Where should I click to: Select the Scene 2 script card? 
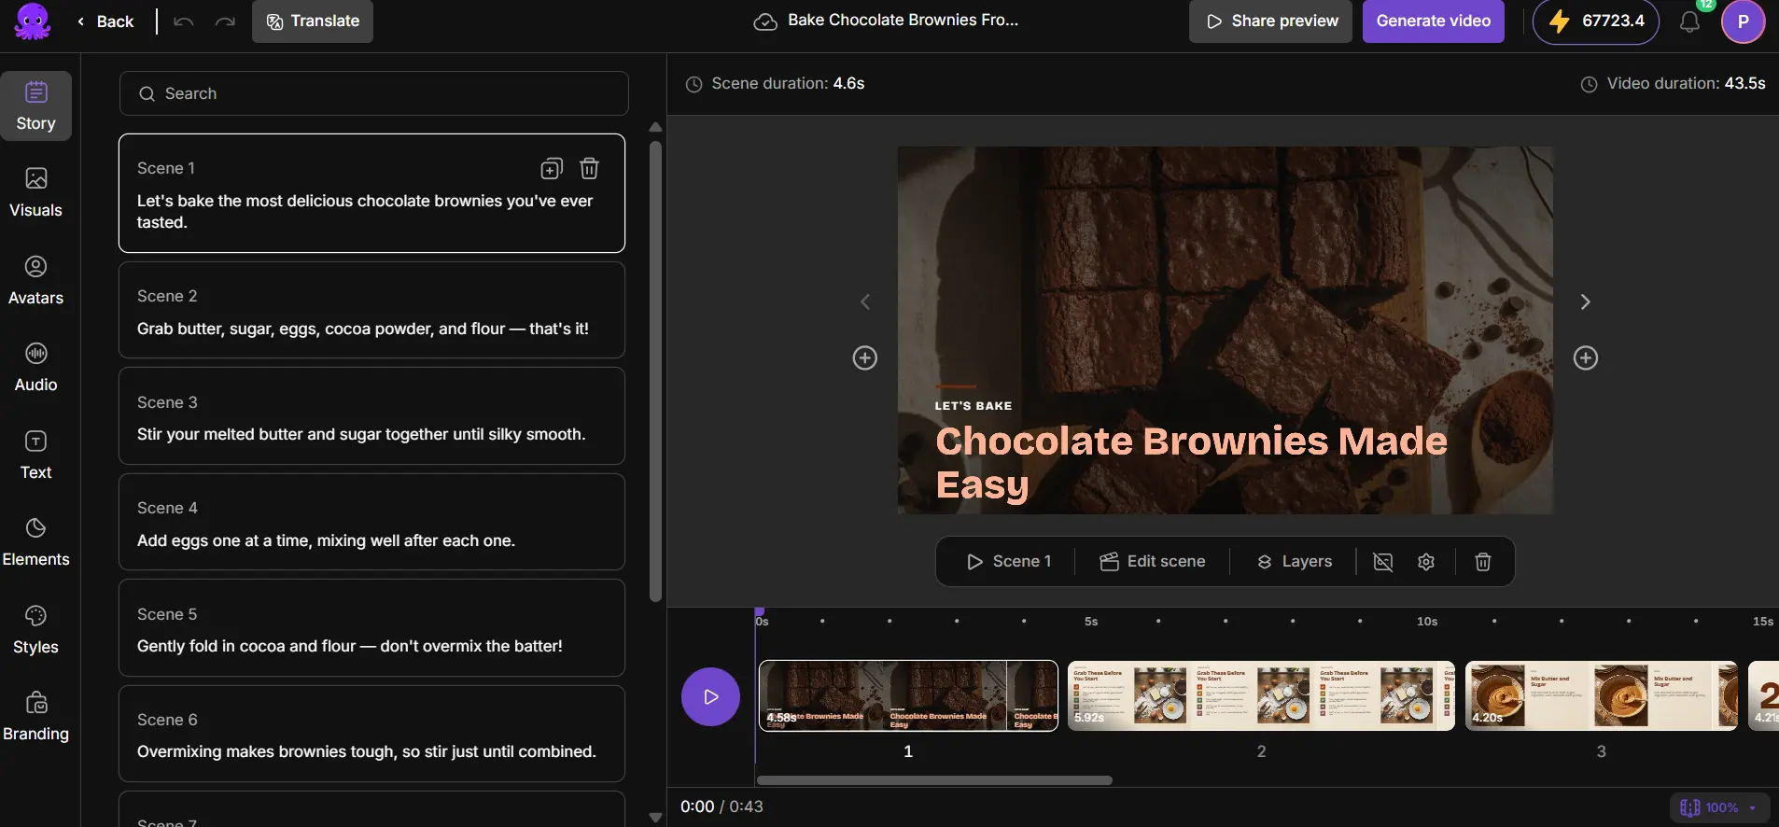pyautogui.click(x=371, y=310)
